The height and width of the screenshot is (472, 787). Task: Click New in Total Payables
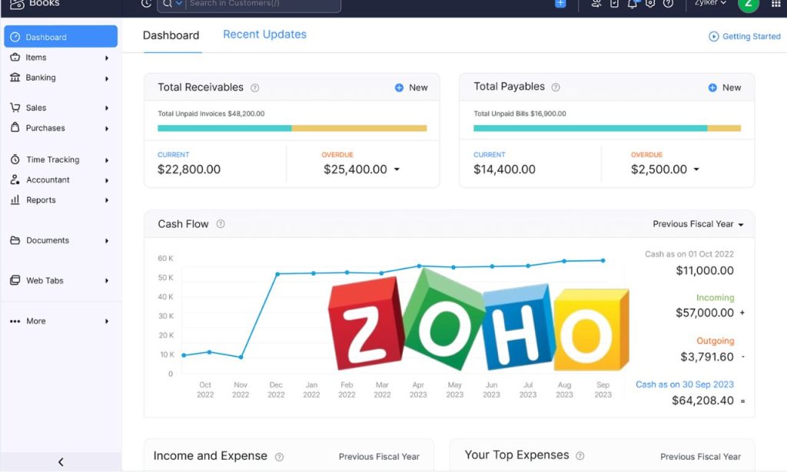pyautogui.click(x=724, y=87)
